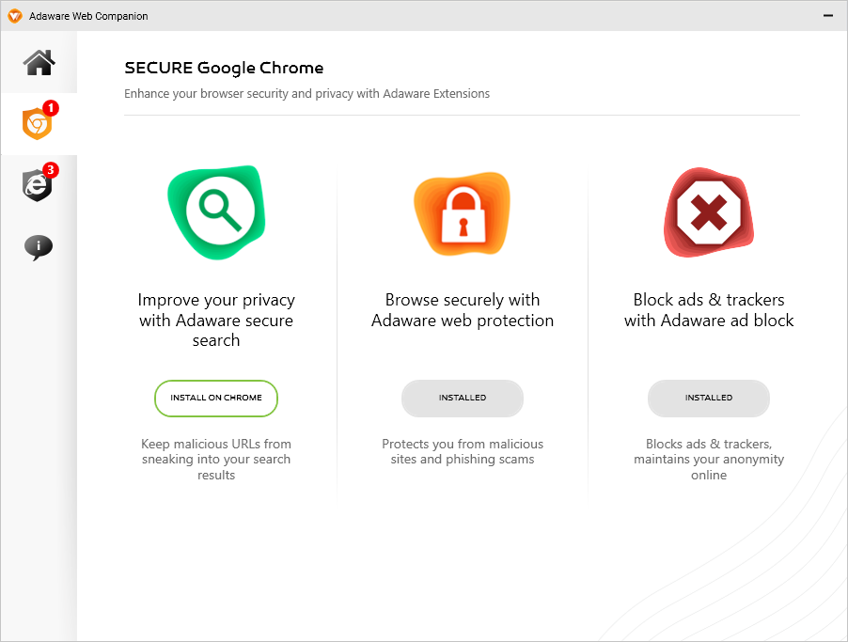848x642 pixels.
Task: Click "Block ads & trackers" title
Action: 709,310
